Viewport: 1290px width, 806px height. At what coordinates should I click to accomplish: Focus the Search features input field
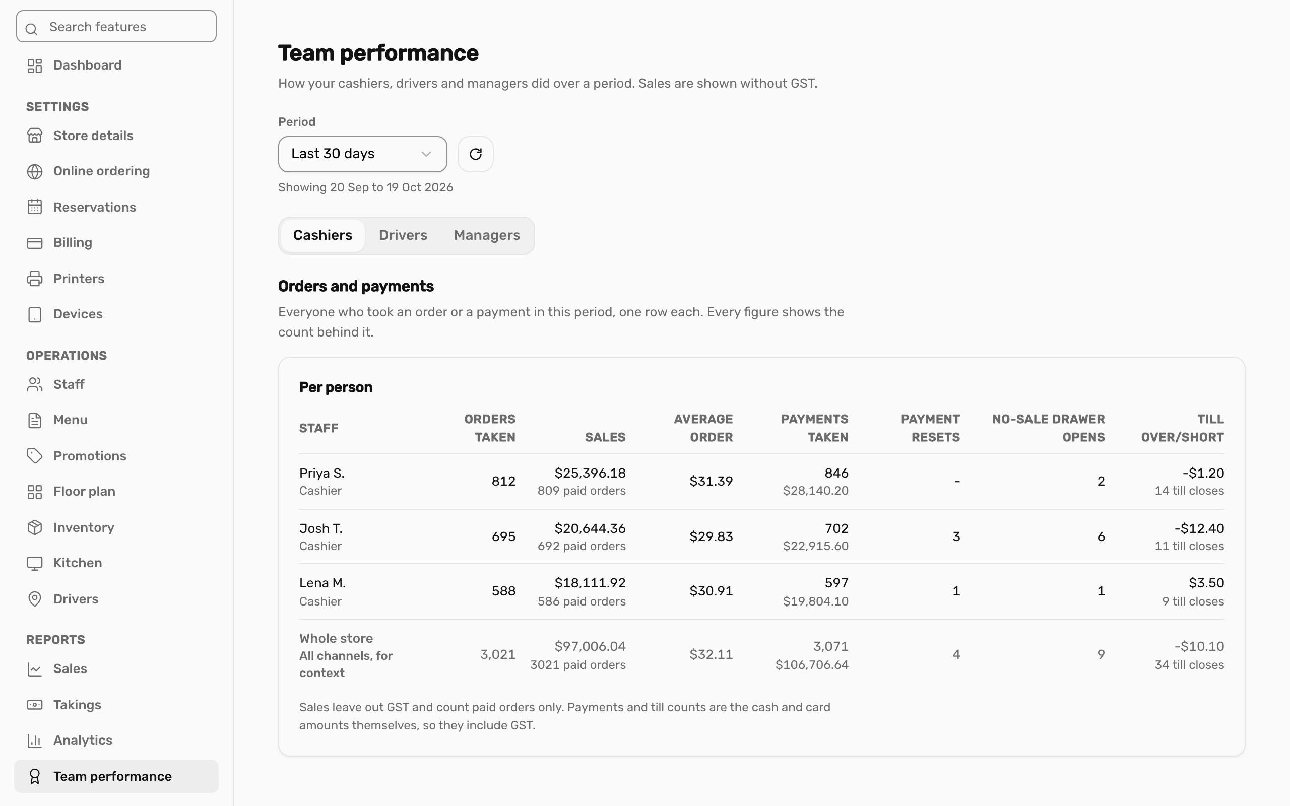tap(116, 26)
